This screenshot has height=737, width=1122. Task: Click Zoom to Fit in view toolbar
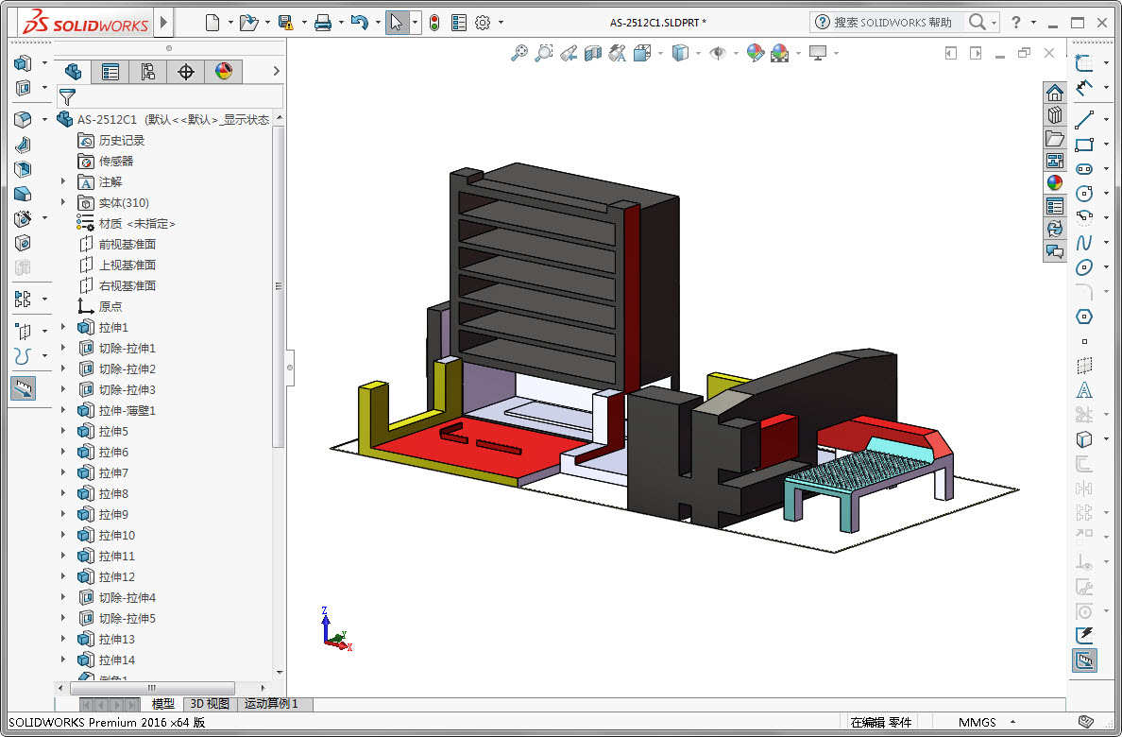pyautogui.click(x=519, y=53)
